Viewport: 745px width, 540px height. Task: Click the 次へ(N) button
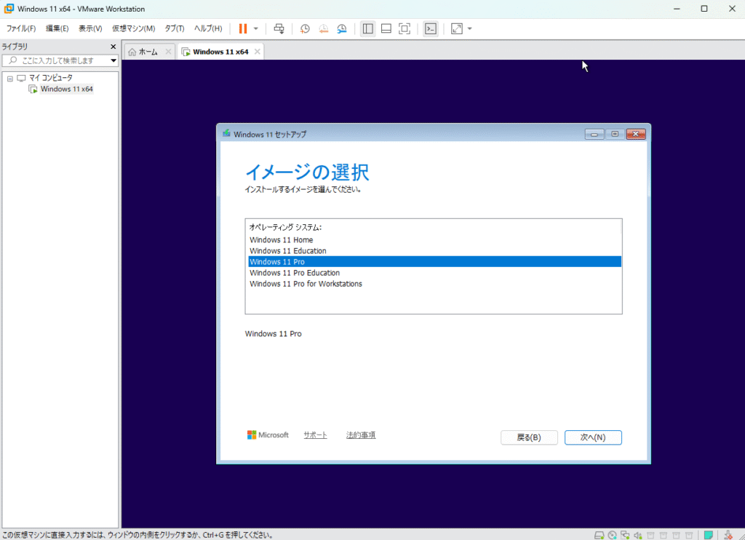(x=593, y=437)
